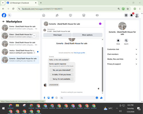Viewport: 143px width, 114px height.
Task: Open the account profile avatar menu
Action: (137, 15)
